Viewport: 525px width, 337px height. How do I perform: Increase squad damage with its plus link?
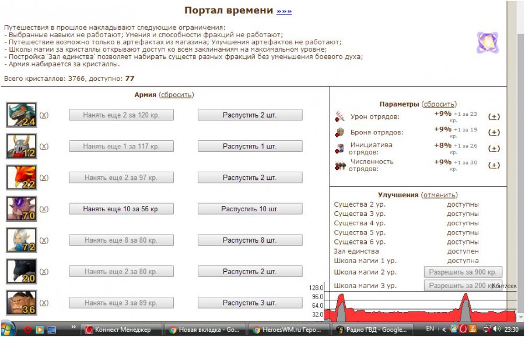point(494,116)
